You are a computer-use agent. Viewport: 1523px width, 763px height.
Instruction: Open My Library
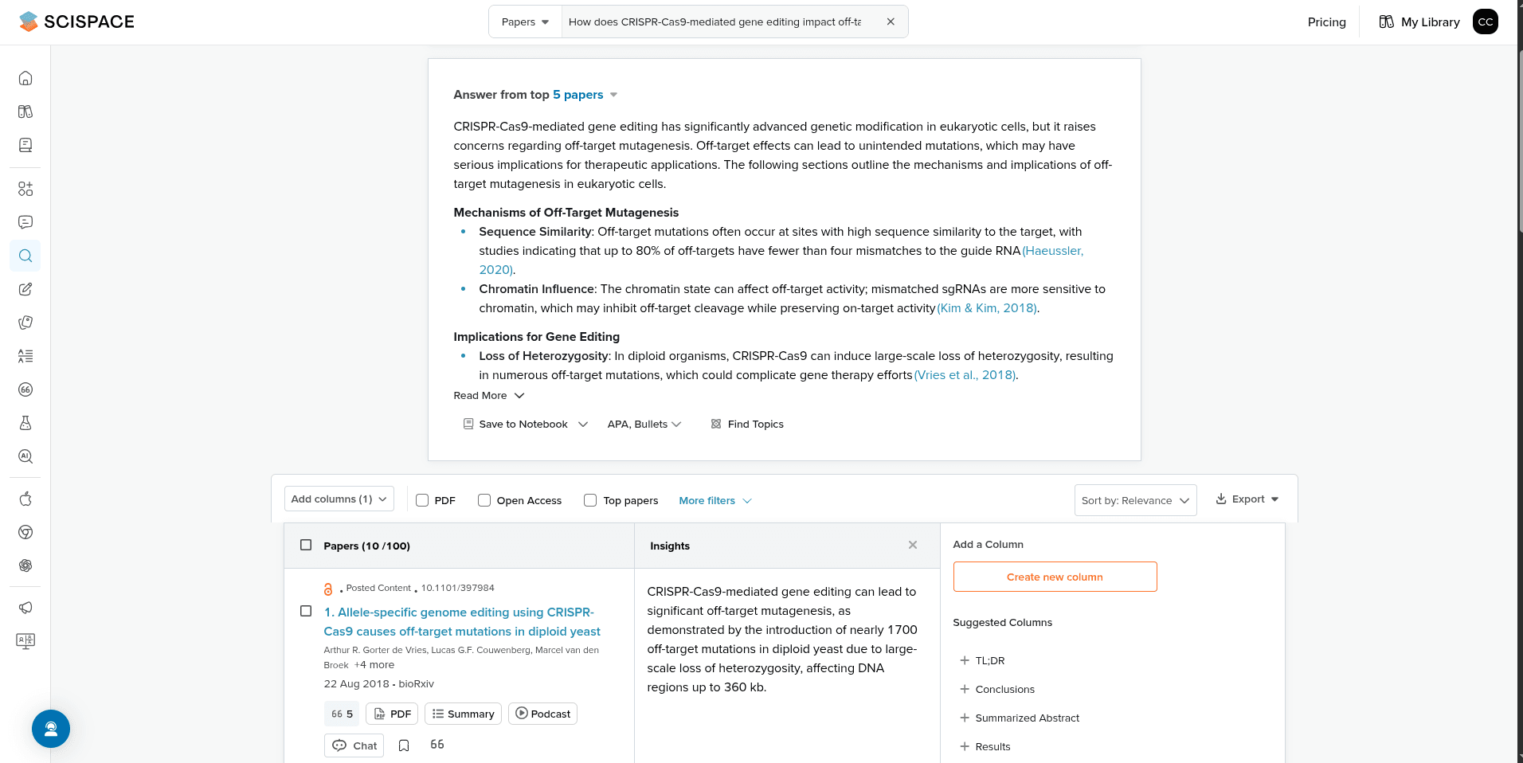[x=1419, y=22]
